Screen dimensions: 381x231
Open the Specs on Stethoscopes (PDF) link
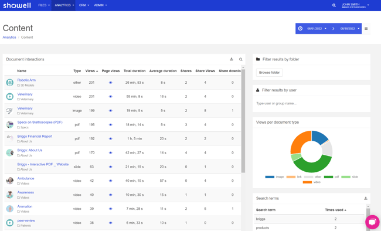point(40,123)
